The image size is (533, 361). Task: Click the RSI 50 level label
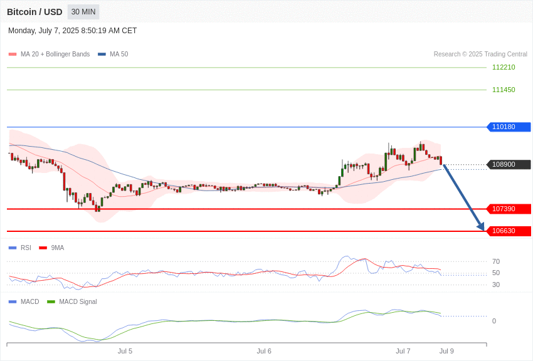point(496,273)
